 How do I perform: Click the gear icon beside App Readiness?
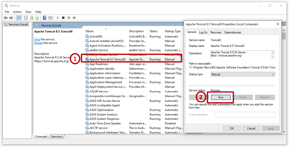pos(87,64)
